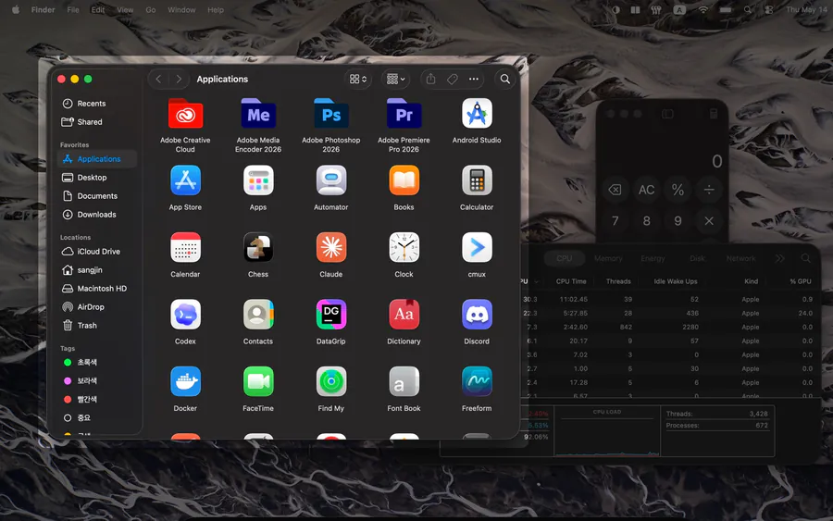The image size is (833, 521).
Task: Select the Apps folder icon
Action: point(258,180)
